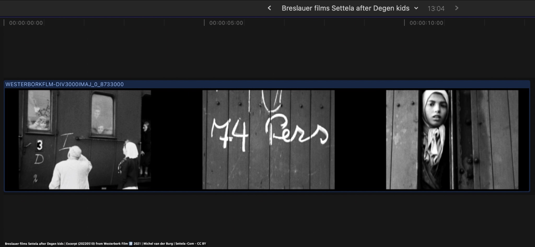Viewport: 535px width, 247px height.
Task: Click the small blue icon after Westerbork Film
Action: 131,244
